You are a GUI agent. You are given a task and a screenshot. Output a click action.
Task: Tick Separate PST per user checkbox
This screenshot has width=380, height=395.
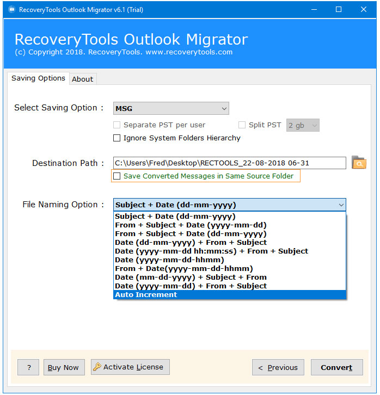[x=117, y=125]
